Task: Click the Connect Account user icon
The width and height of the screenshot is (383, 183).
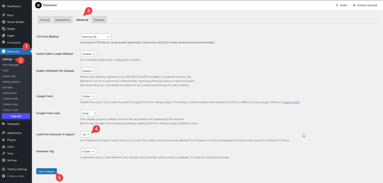Action: point(354,6)
